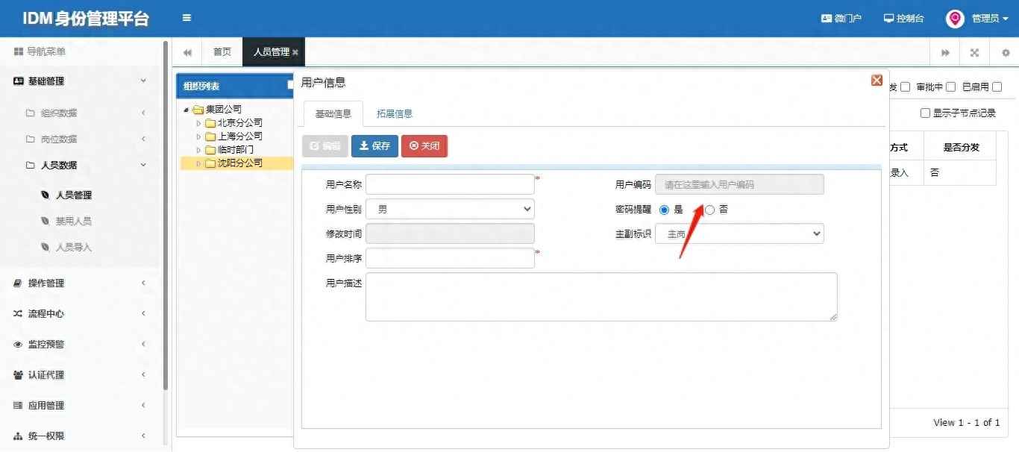
Task: Select 否 for 密码提醒
Action: [x=709, y=210]
